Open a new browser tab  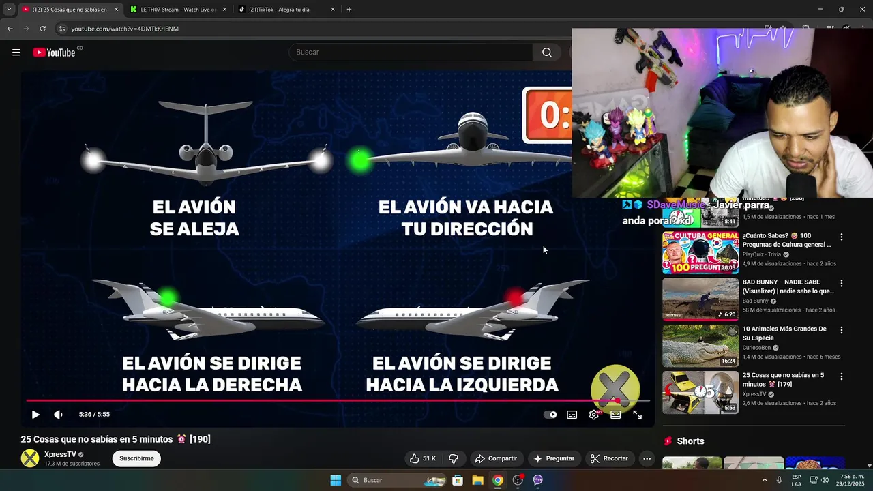coord(349,10)
